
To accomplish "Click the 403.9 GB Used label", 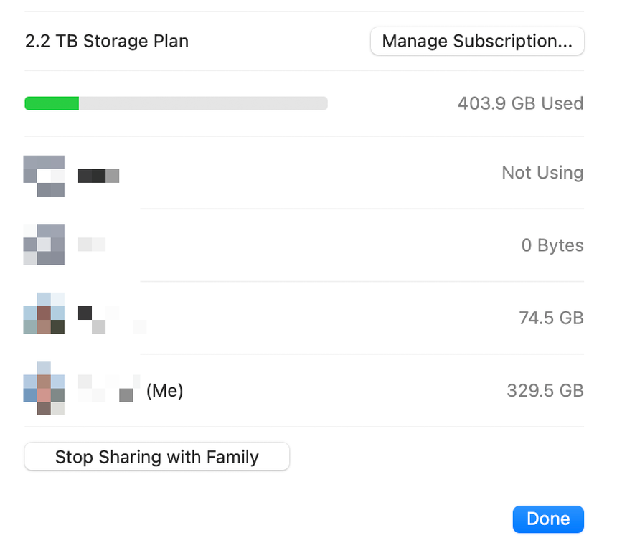I will pos(520,103).
